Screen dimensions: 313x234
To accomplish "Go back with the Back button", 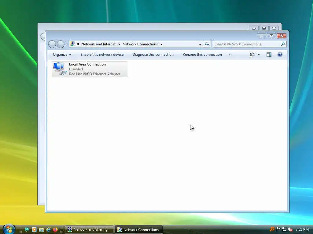I will [x=52, y=44].
